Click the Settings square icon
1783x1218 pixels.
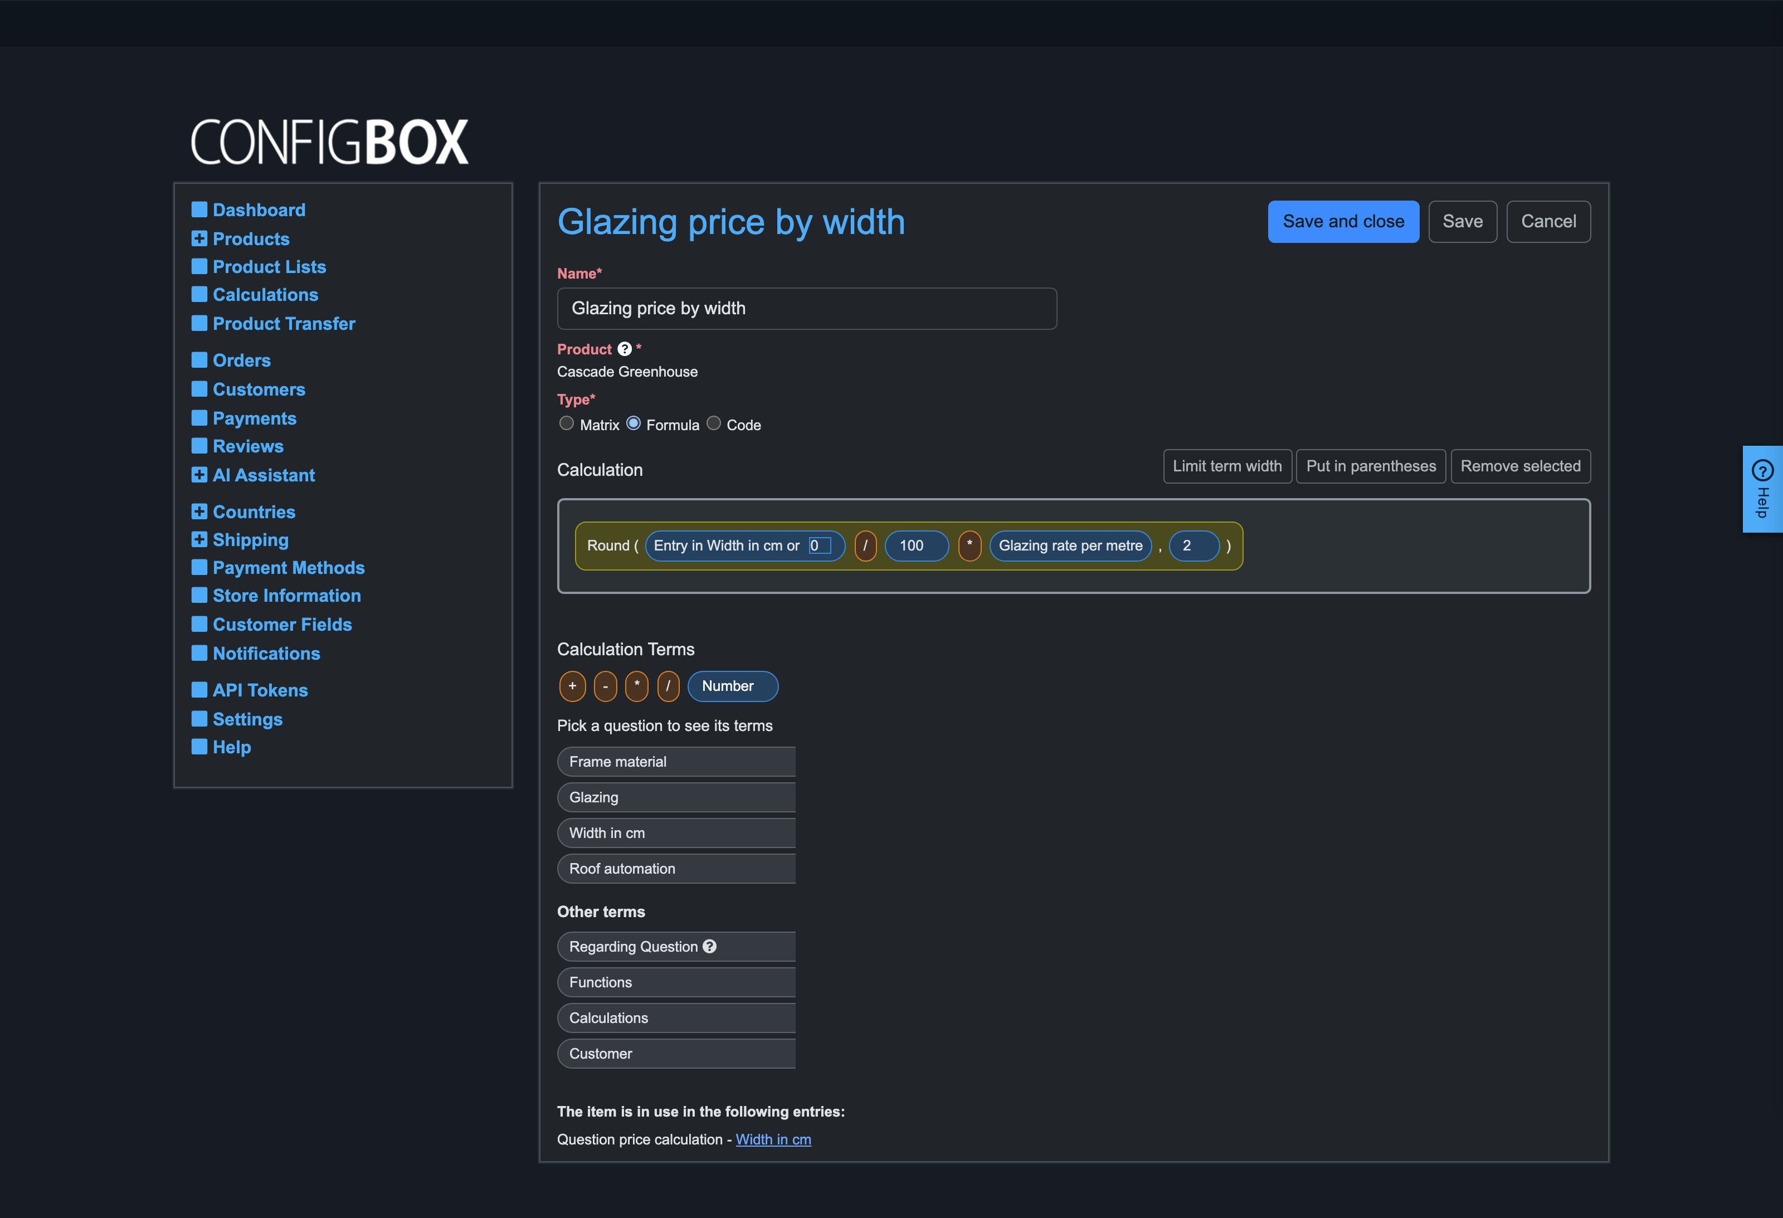point(199,719)
